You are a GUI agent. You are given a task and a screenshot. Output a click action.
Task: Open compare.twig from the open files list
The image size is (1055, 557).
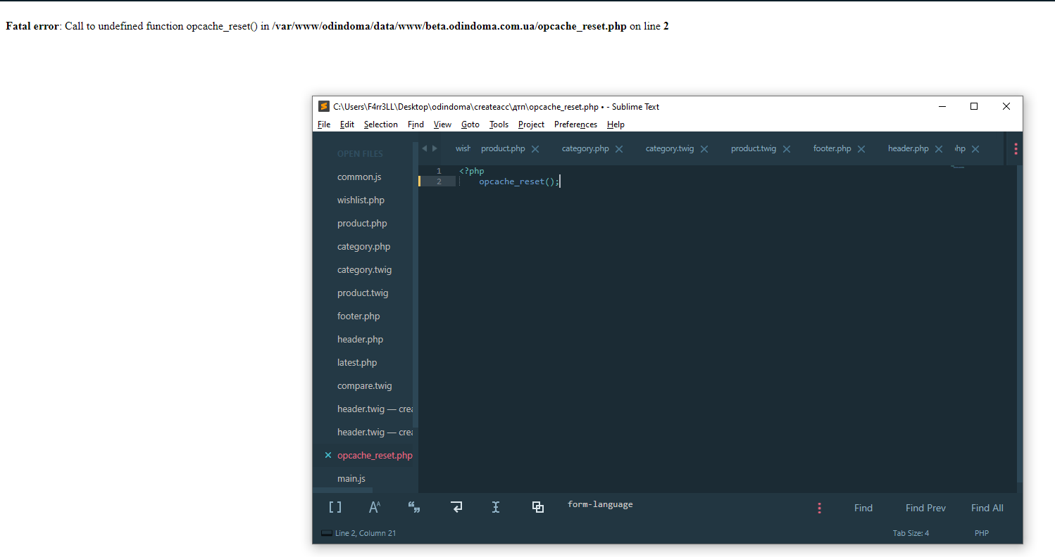point(364,385)
